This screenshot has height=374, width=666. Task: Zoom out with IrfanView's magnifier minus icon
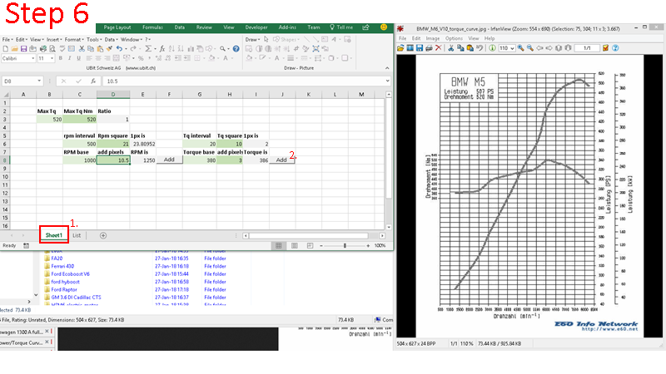click(x=530, y=48)
